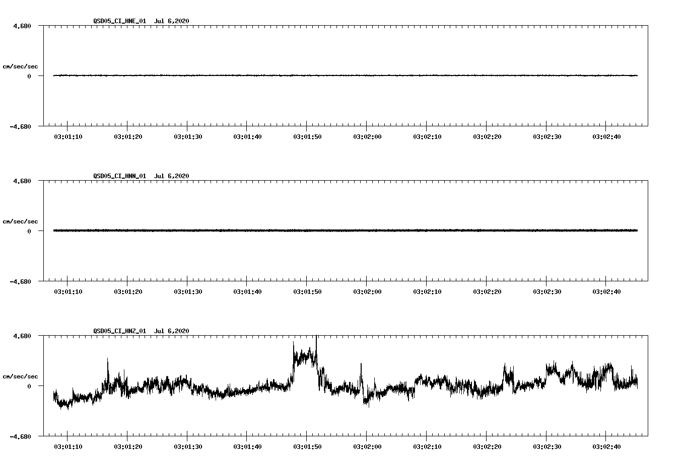Click the QSD05_CI_HNZ_01 plot title

(x=142, y=331)
